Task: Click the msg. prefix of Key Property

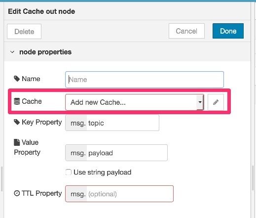Action: point(78,123)
